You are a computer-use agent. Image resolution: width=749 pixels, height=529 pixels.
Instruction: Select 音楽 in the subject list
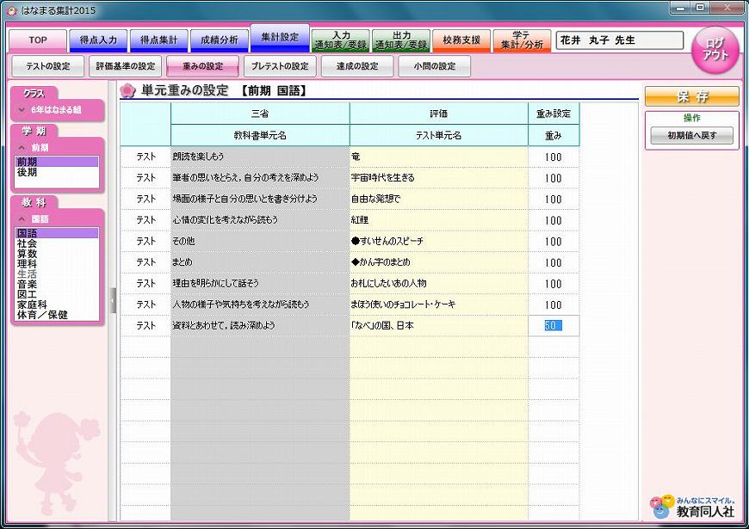[57, 284]
